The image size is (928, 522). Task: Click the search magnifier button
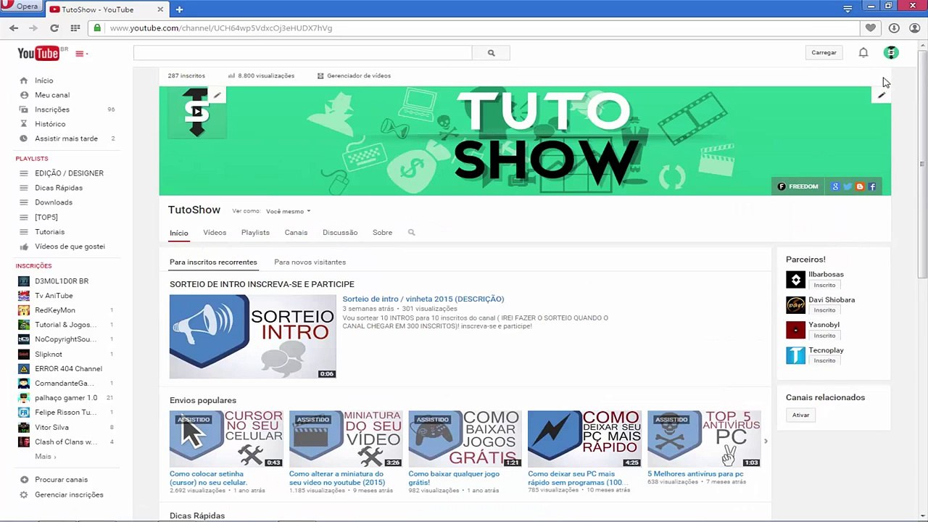(491, 53)
